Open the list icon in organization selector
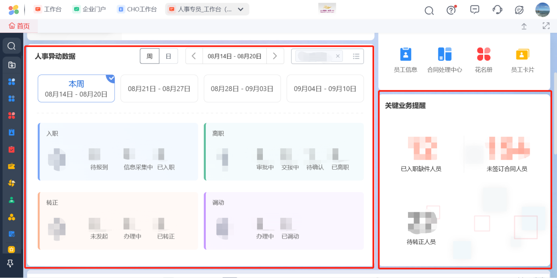The image size is (557, 278). 356,56
